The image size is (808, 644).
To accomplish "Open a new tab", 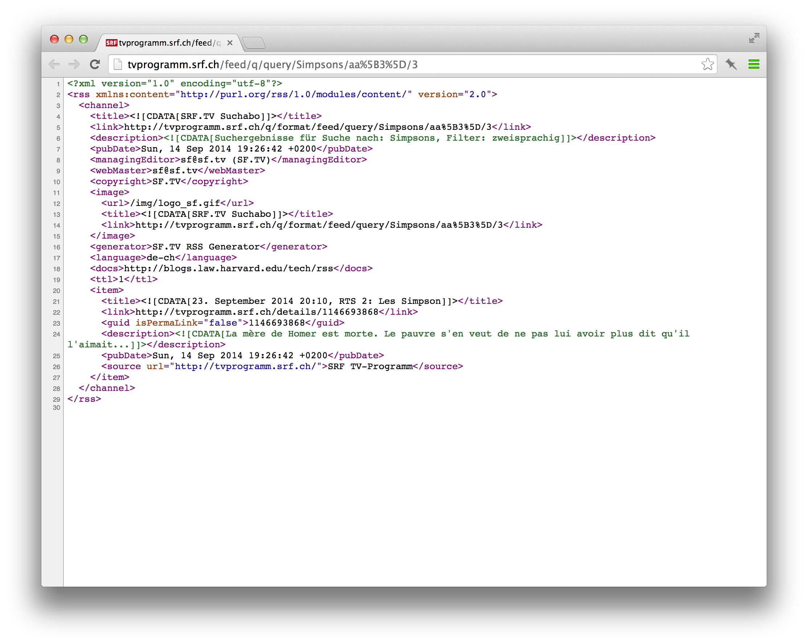I will (x=255, y=43).
